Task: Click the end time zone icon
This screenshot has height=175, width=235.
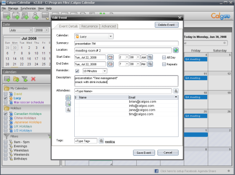Action: pyautogui.click(x=150, y=64)
